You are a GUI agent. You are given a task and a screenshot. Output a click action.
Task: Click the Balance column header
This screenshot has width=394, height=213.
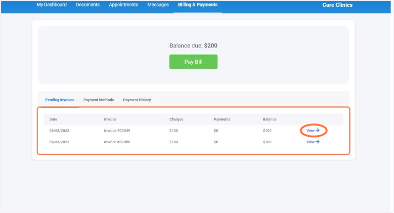(270, 119)
